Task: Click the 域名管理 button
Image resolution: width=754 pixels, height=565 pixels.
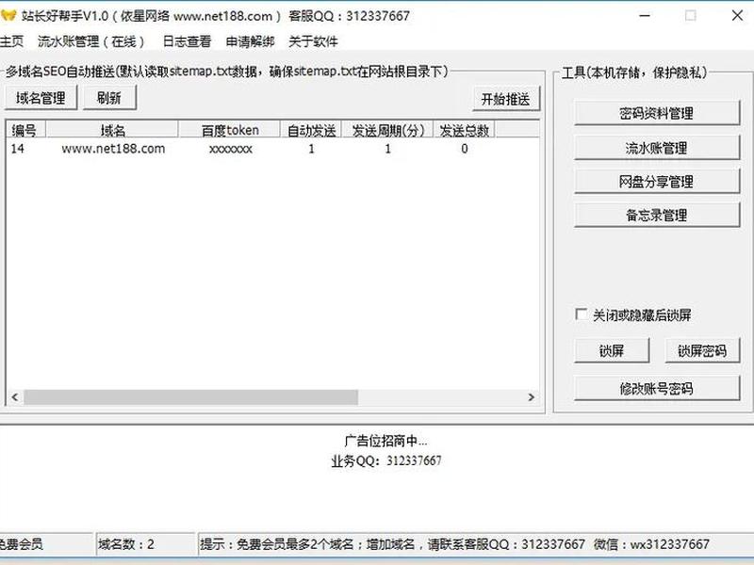Action: coord(41,98)
